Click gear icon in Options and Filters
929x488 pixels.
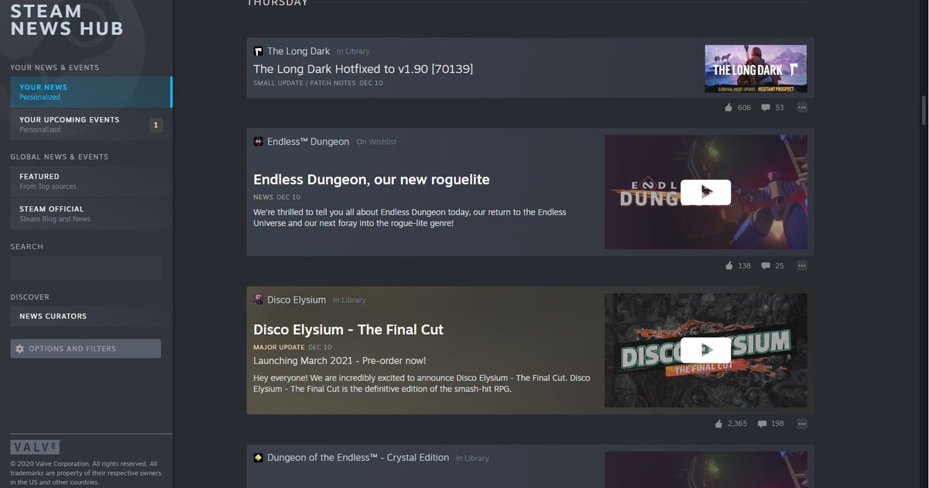tap(20, 349)
